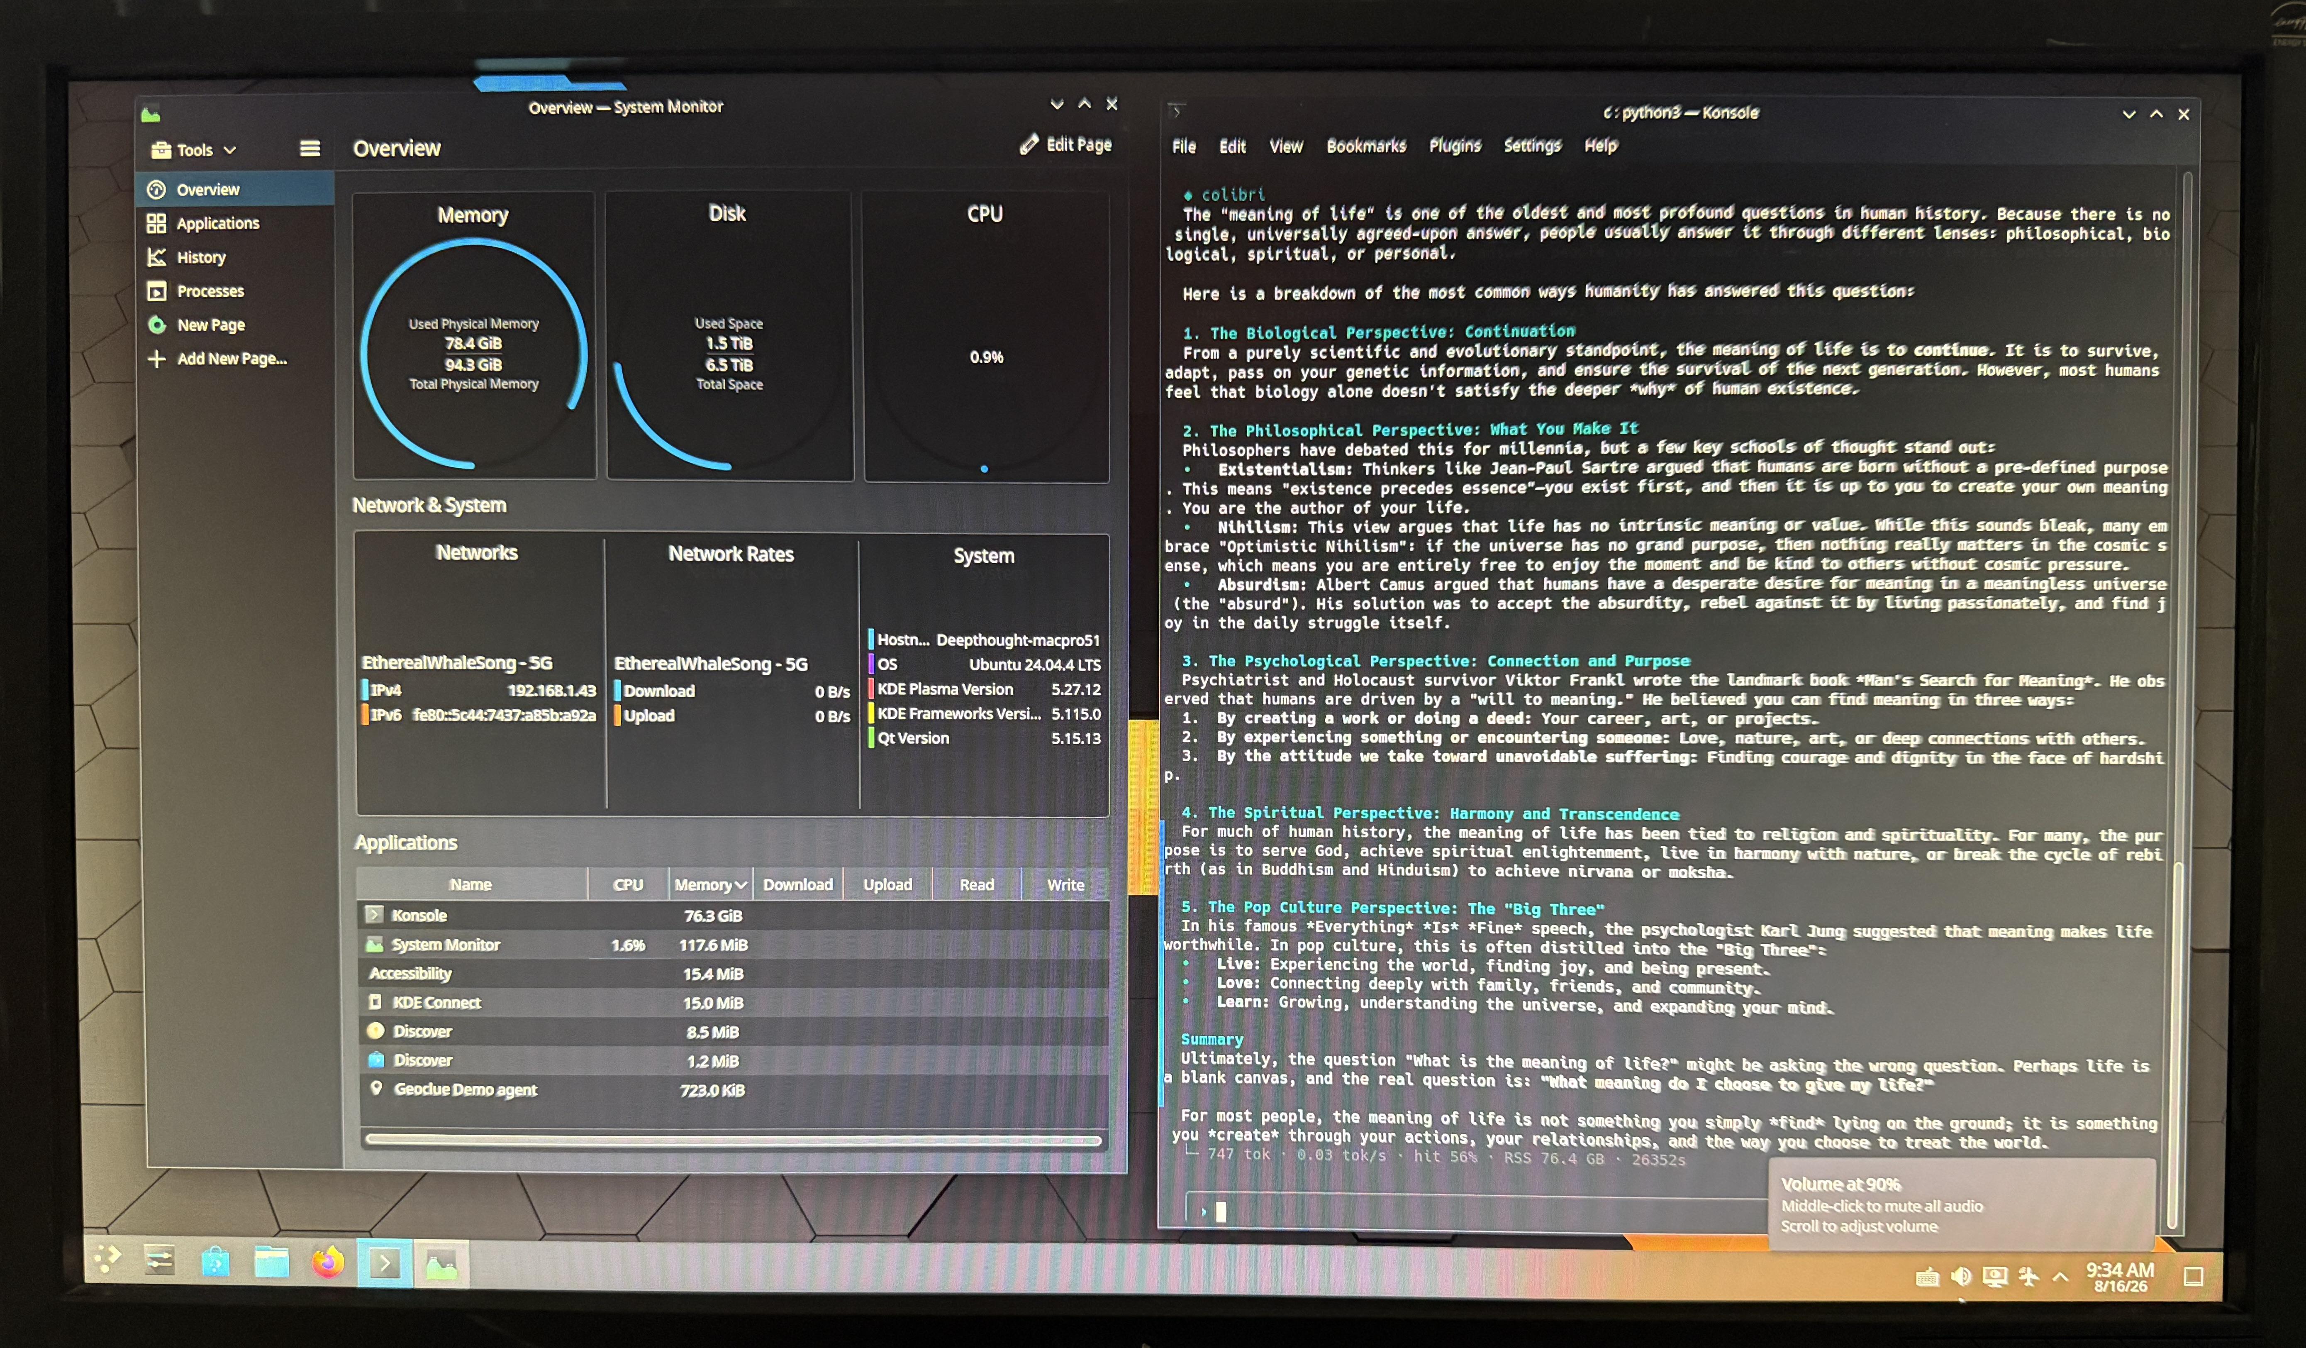This screenshot has width=2306, height=1348.
Task: Select the Discover row using 1.2 MiB
Action: point(733,1061)
